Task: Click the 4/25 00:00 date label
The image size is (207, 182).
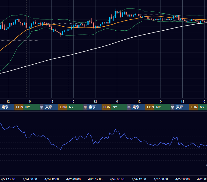Action: 73,179
